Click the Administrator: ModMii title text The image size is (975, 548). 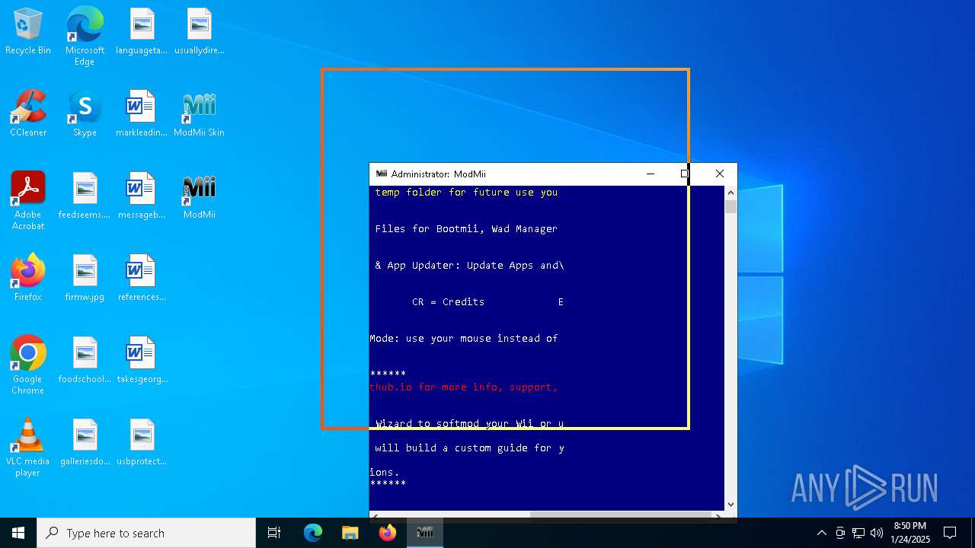tap(439, 174)
